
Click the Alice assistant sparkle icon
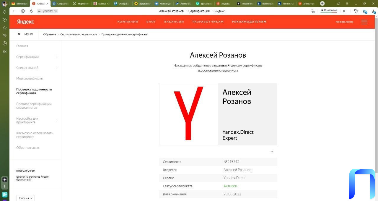click(5, 180)
